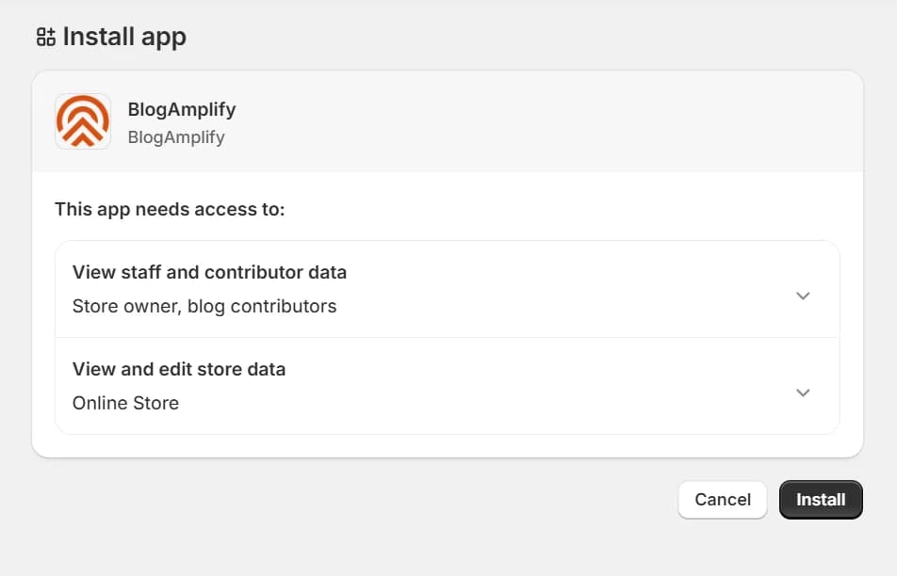
Task: Click the Cancel button
Action: [722, 500]
